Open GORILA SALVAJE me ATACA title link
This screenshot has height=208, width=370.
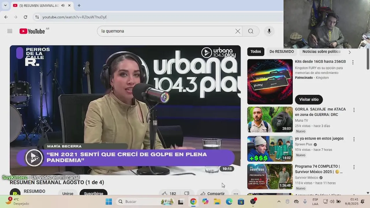[320, 112]
